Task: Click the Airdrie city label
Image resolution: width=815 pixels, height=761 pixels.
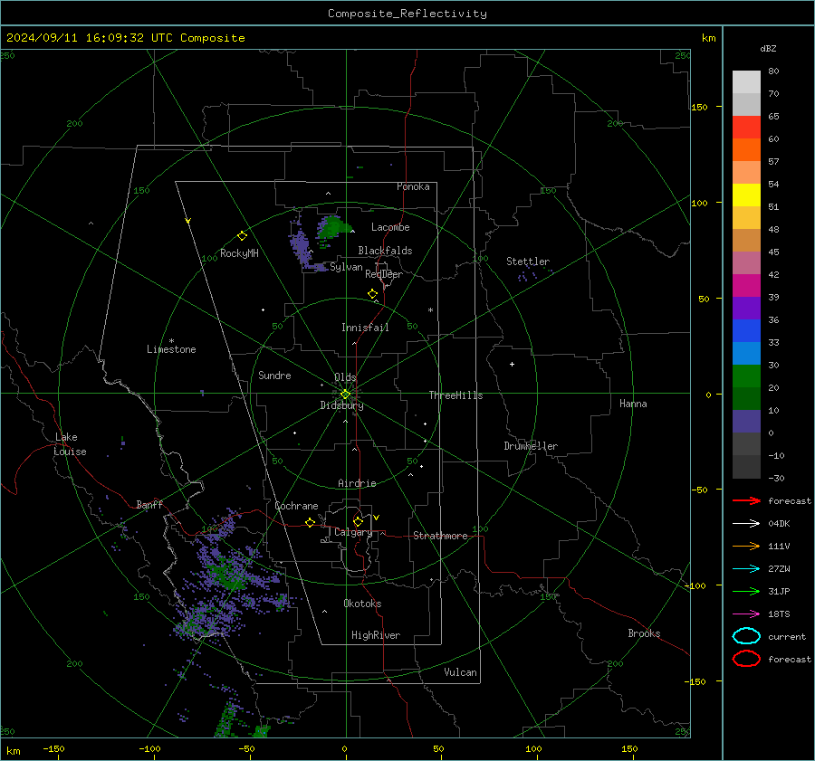Action: [357, 483]
